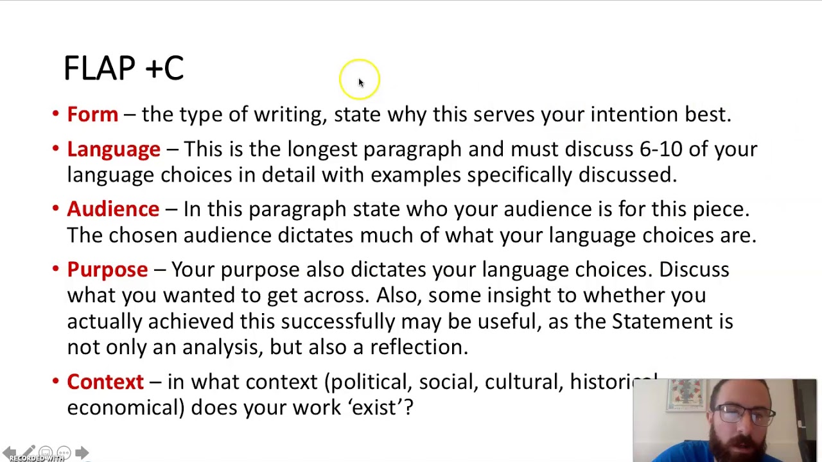Open the pen annotation tool

(x=28, y=452)
